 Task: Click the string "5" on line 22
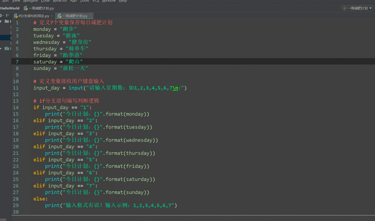coord(90,160)
